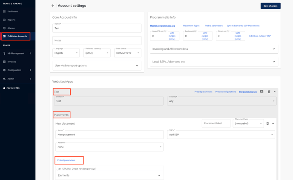The height and width of the screenshot is (180, 293).
Task: Open the Country dropdown set to Any
Action: click(222, 101)
